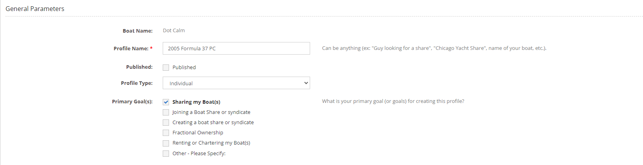643x165 pixels.
Task: Enable the Fractional Ownership option
Action: [x=166, y=133]
